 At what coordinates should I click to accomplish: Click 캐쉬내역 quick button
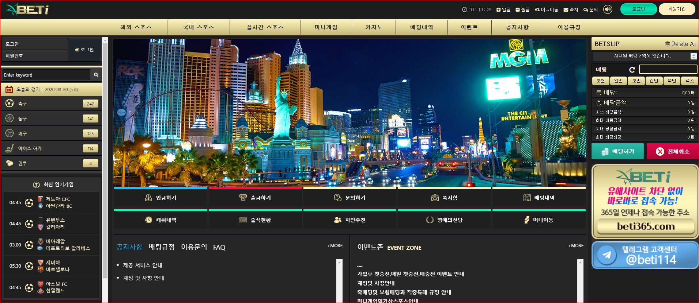pos(160,220)
